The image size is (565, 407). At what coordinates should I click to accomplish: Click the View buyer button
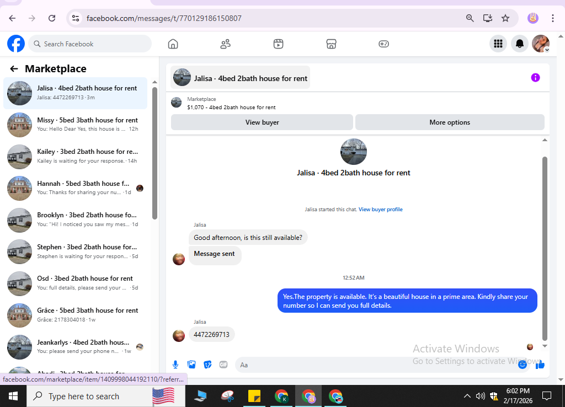(x=262, y=122)
